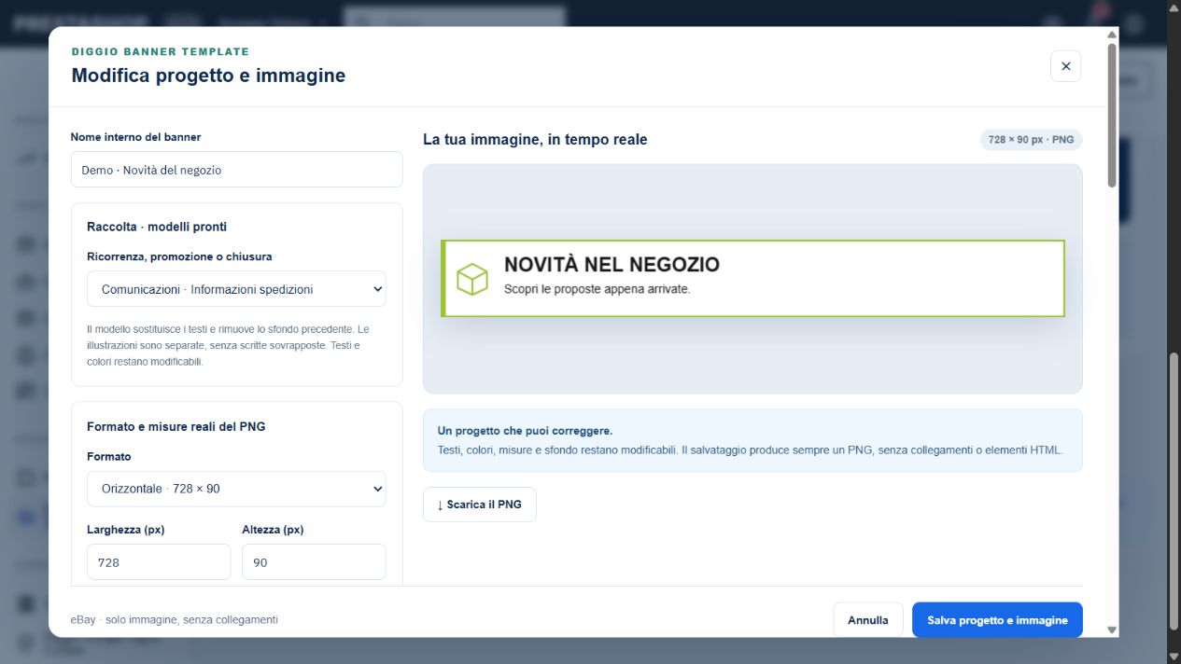
Task: Click the footer text 'eBay · solo immagine, senza collegamenti'
Action: coord(175,619)
